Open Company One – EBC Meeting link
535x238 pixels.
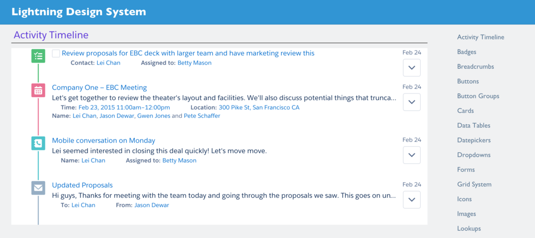[99, 88]
